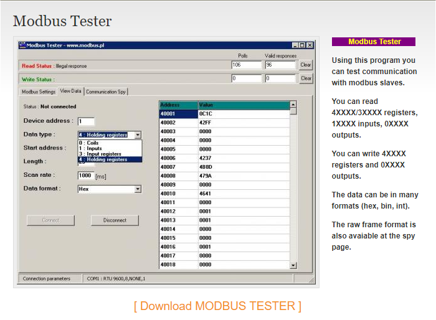The width and height of the screenshot is (436, 320).
Task: Click the Device address input field
Action: pyautogui.click(x=86, y=121)
